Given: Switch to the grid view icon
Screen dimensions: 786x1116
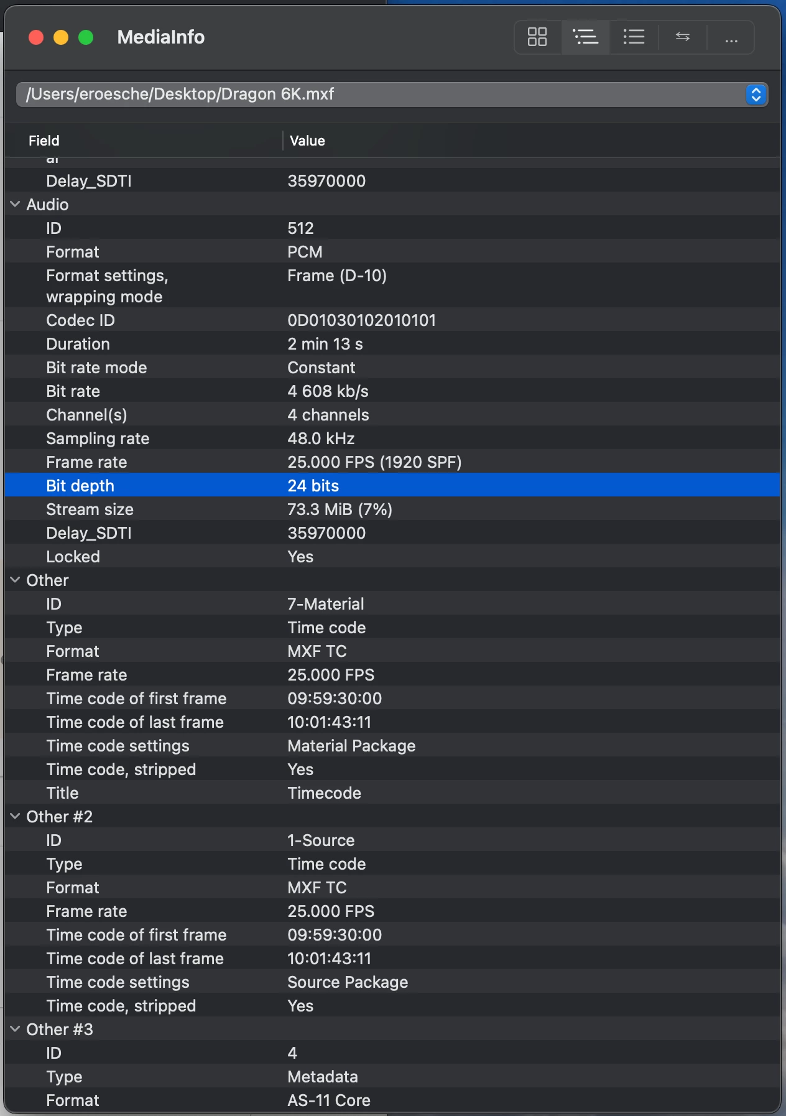Looking at the screenshot, I should 537,37.
